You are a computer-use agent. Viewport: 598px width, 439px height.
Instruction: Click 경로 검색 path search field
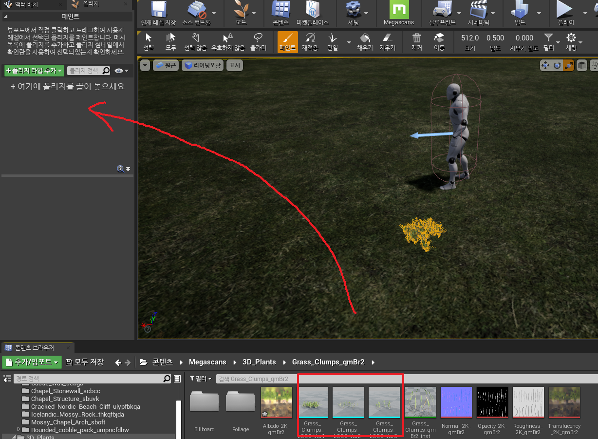pyautogui.click(x=93, y=379)
